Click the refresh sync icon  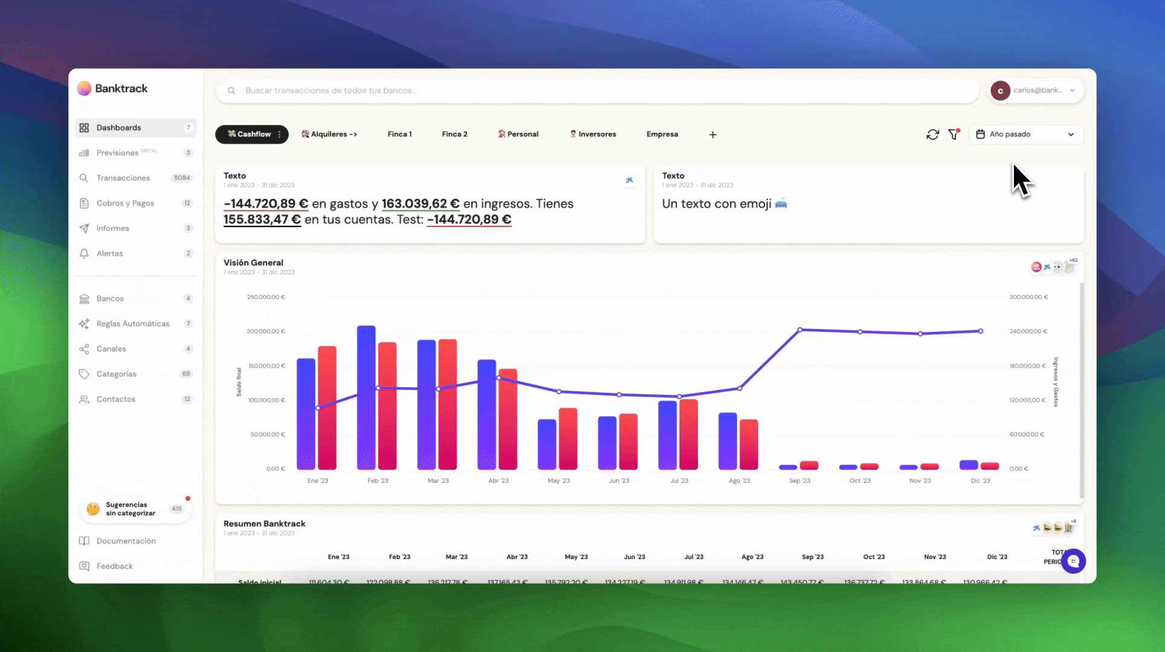pyautogui.click(x=932, y=135)
